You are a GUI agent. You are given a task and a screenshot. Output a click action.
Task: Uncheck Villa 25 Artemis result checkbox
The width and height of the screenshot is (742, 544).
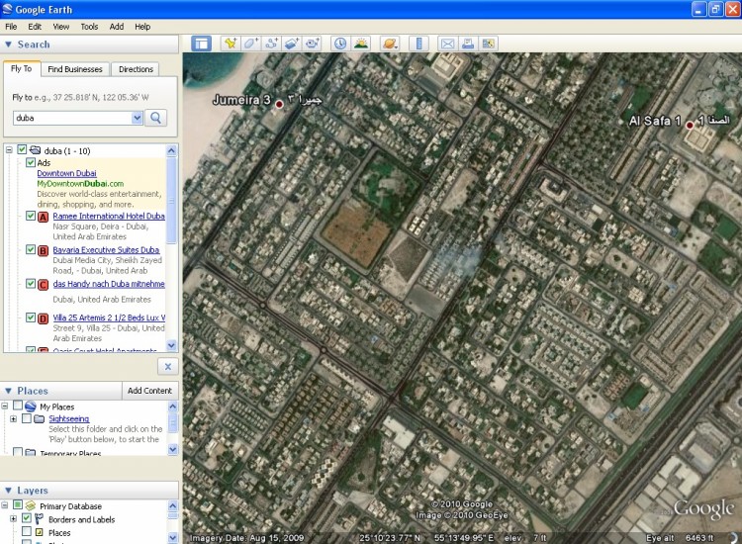[x=31, y=317]
